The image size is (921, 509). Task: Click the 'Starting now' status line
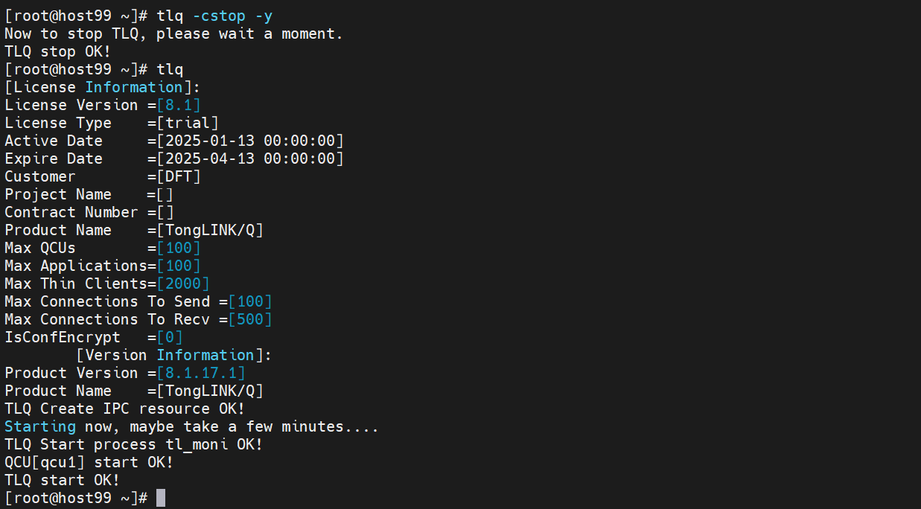(x=192, y=426)
